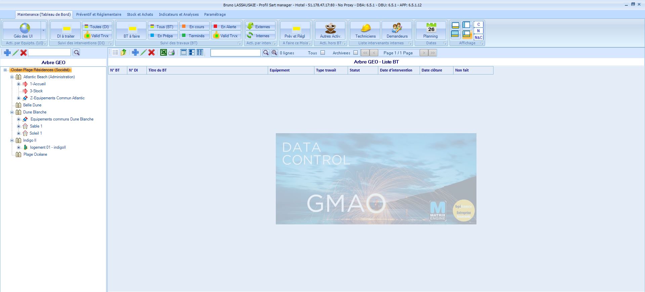The height and width of the screenshot is (292, 645).
Task: Export BT list to Excel
Action: [x=163, y=52]
